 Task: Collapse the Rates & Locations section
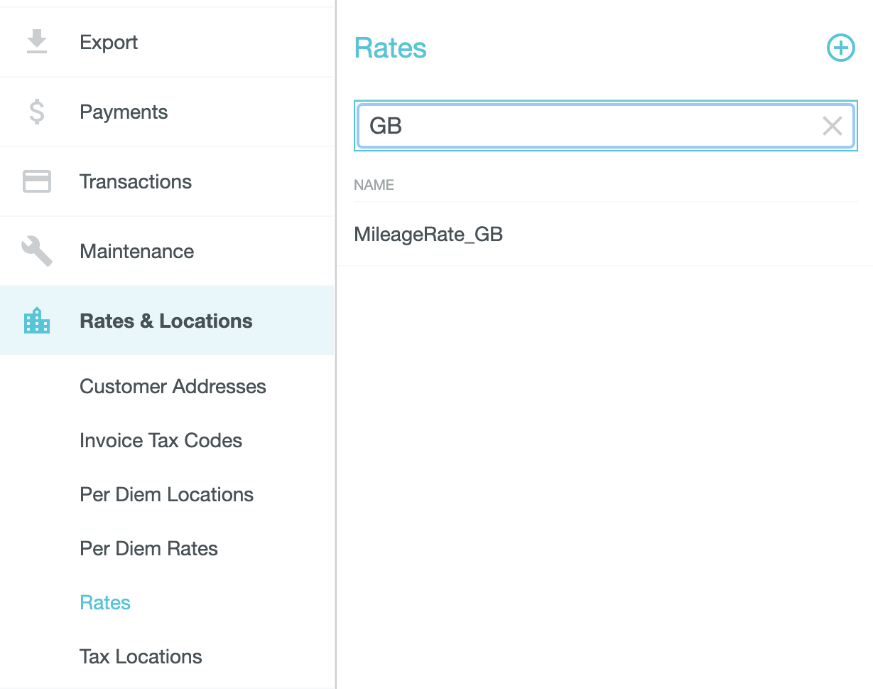tap(166, 321)
